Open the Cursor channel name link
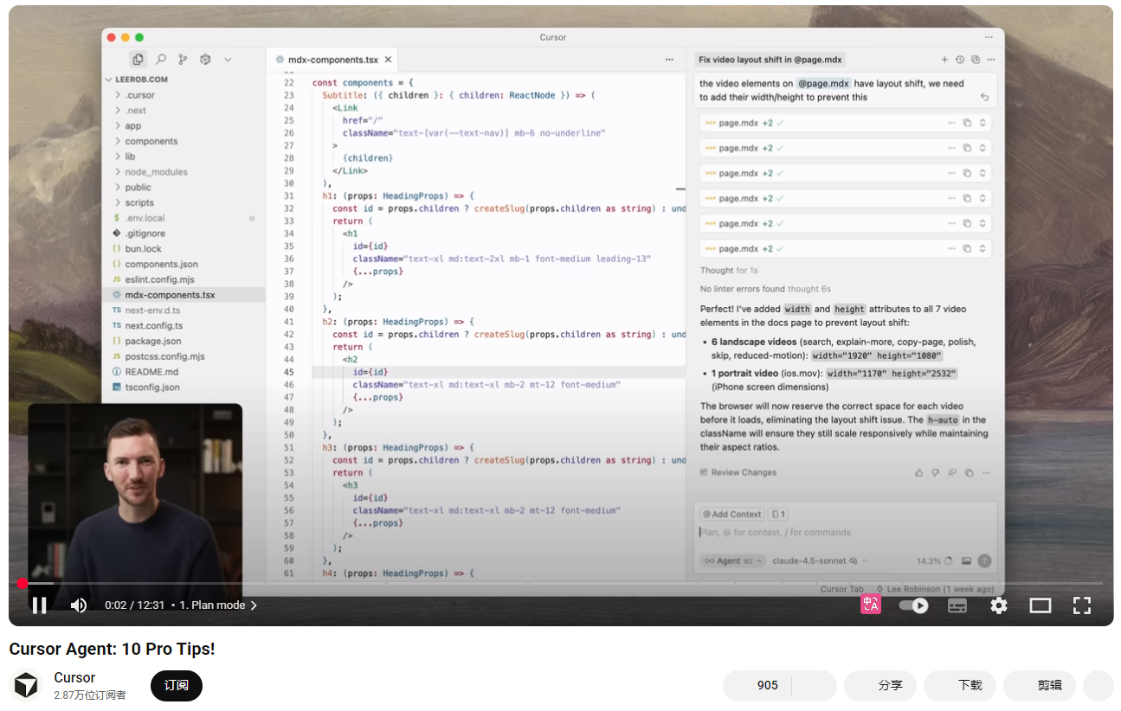The width and height of the screenshot is (1121, 711). point(74,677)
